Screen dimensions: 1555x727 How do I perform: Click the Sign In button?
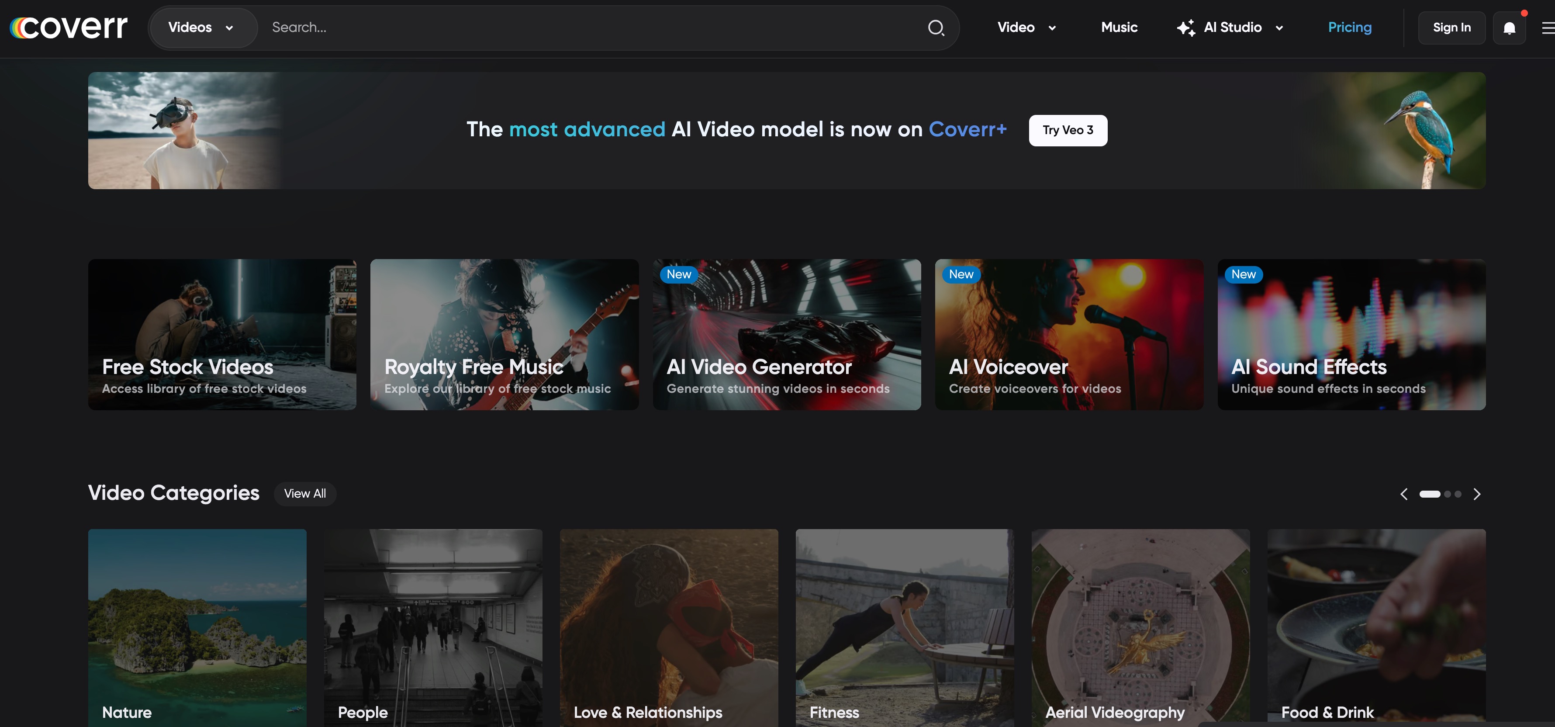pyautogui.click(x=1452, y=28)
